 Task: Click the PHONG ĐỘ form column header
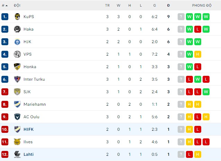click(202, 6)
